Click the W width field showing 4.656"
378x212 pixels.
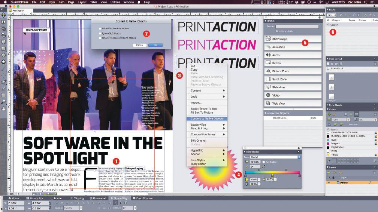coord(40,203)
